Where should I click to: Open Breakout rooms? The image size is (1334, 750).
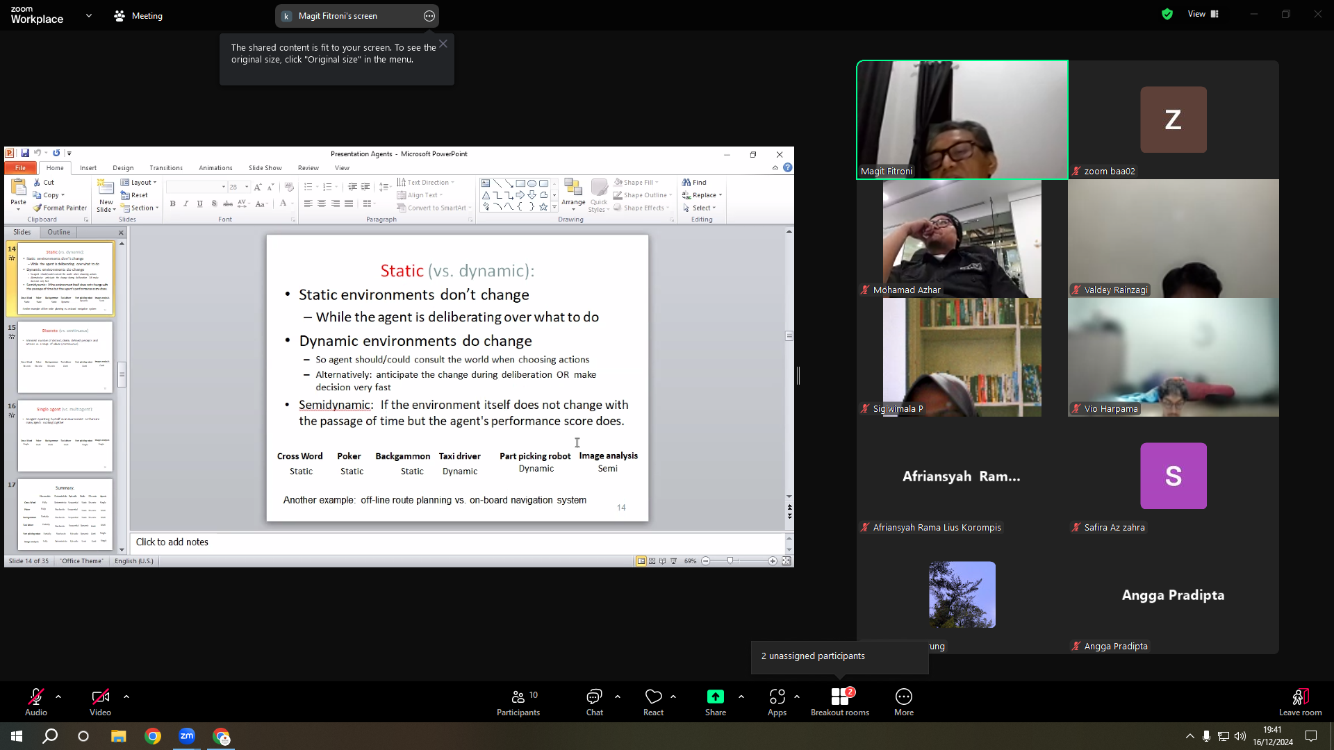(x=840, y=702)
